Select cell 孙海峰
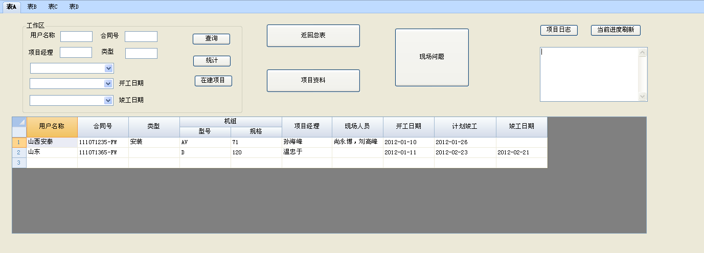This screenshot has width=704, height=253. coord(307,142)
